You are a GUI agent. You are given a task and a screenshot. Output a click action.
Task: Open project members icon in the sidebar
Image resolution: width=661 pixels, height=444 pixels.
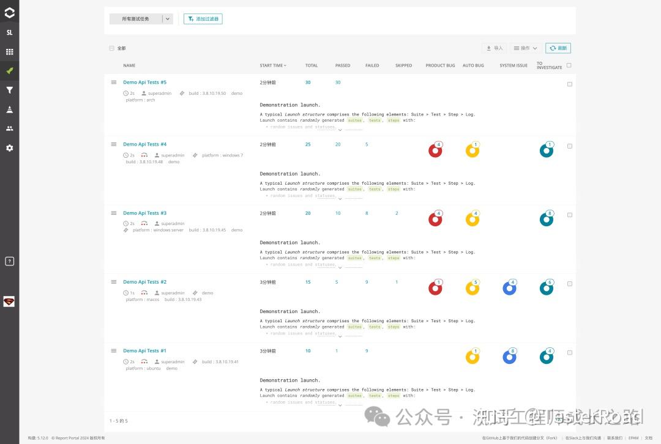(x=9, y=128)
